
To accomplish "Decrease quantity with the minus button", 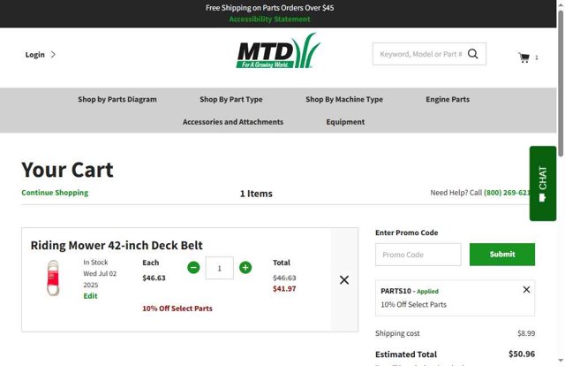I will pyautogui.click(x=193, y=268).
